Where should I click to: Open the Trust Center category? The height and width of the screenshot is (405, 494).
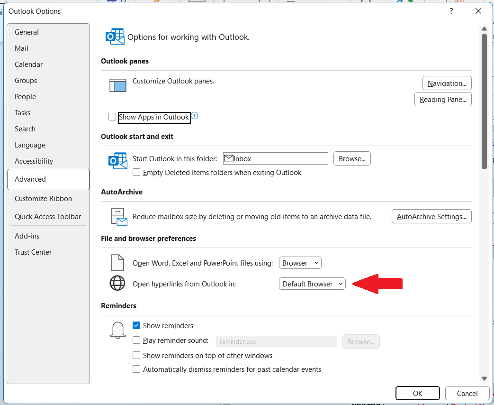click(x=48, y=252)
